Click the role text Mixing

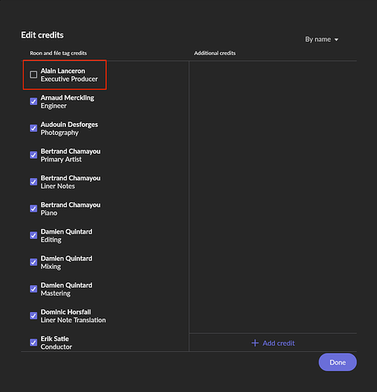50,267
